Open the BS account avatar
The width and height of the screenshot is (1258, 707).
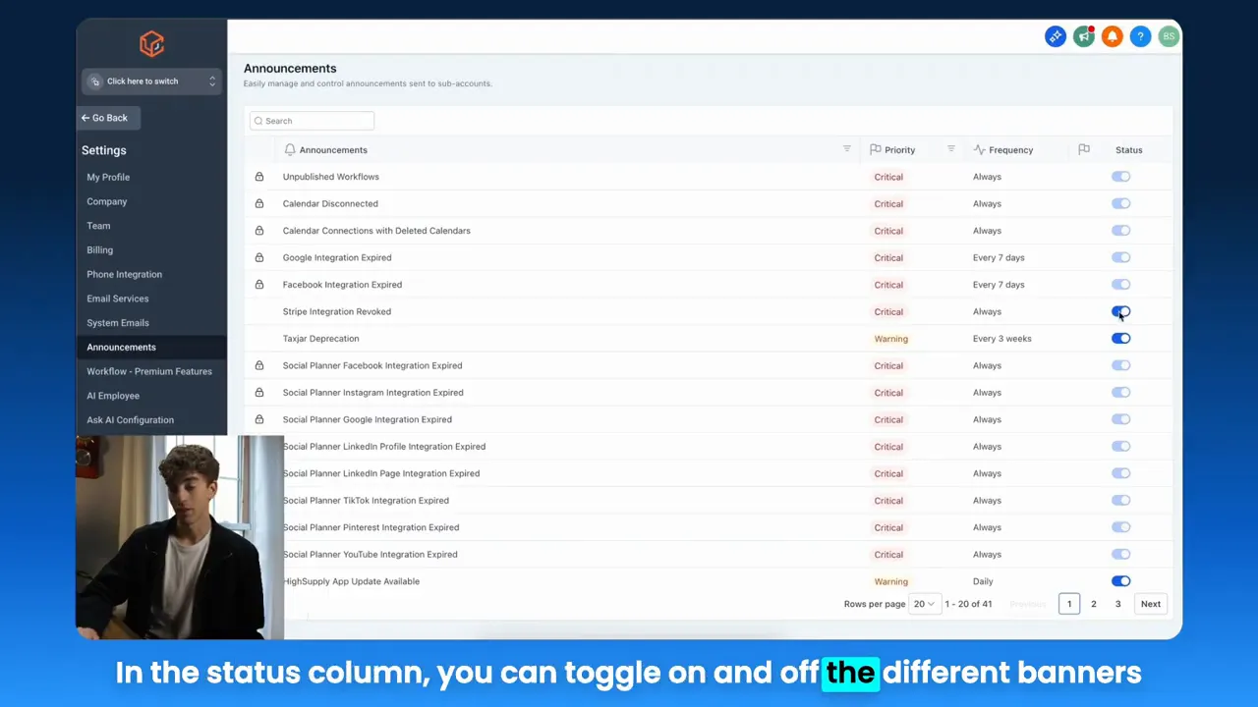[1169, 36]
